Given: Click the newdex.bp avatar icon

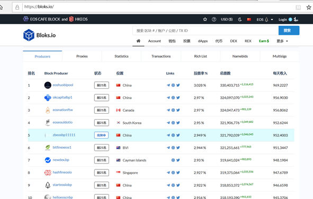Looking at the screenshot, I should (48, 160).
